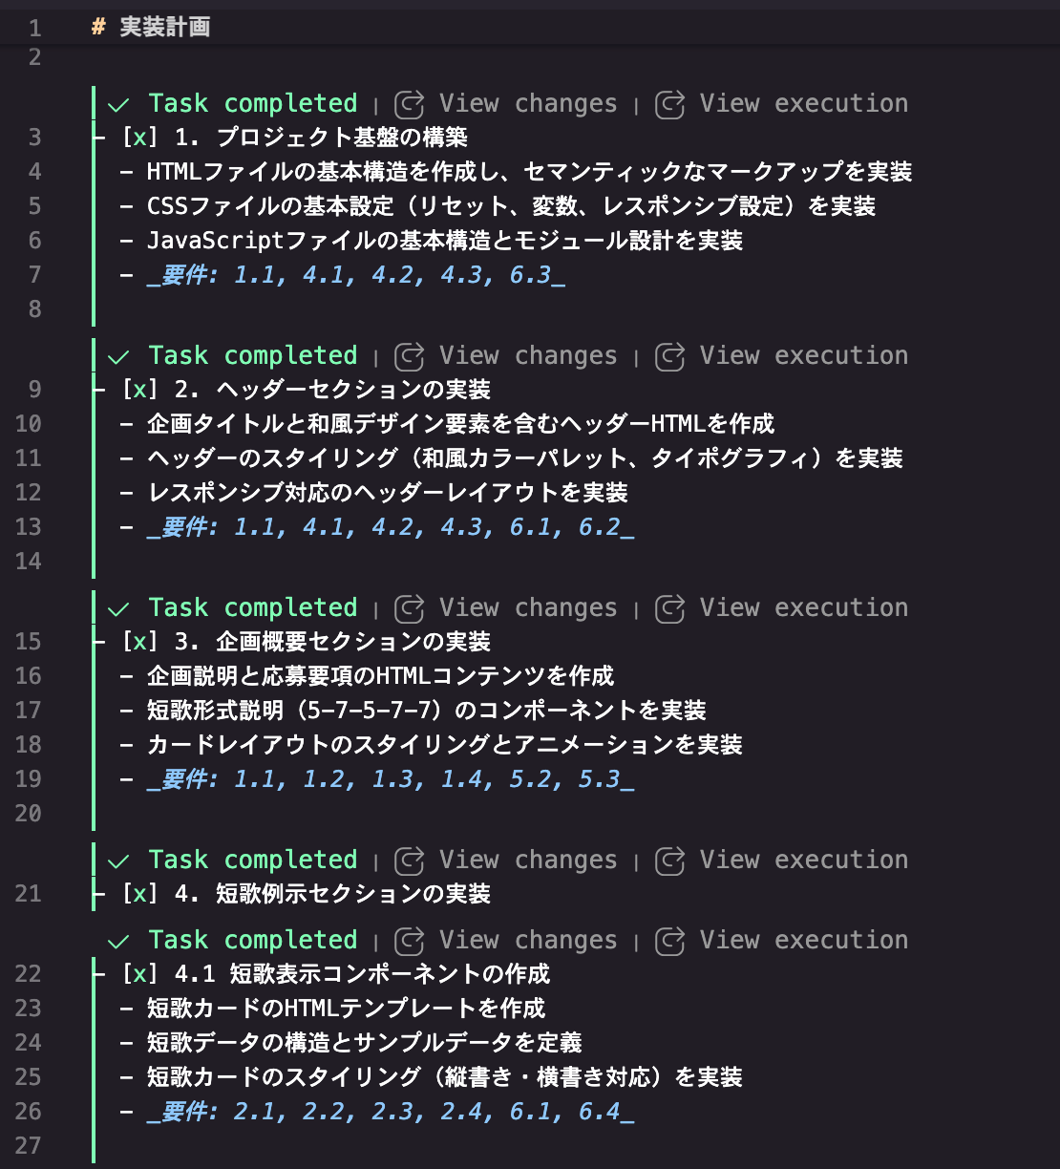Click line number 15 in the gutter
This screenshot has height=1169, width=1060.
coord(29,642)
